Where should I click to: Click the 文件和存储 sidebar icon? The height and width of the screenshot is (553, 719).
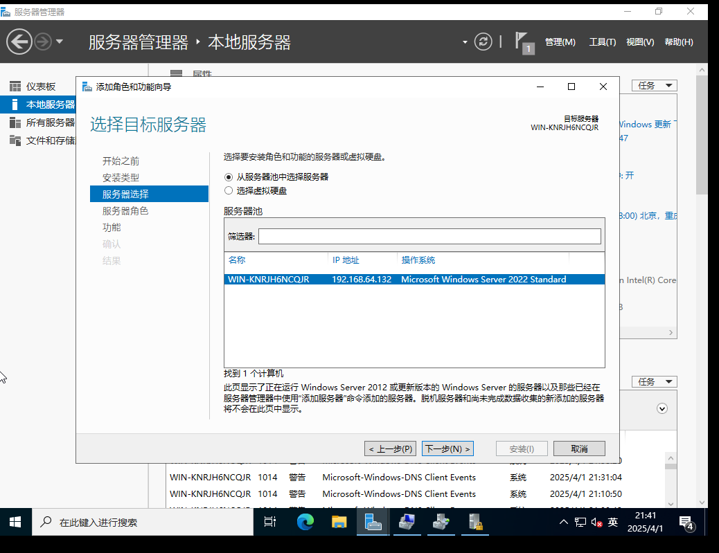pyautogui.click(x=15, y=140)
